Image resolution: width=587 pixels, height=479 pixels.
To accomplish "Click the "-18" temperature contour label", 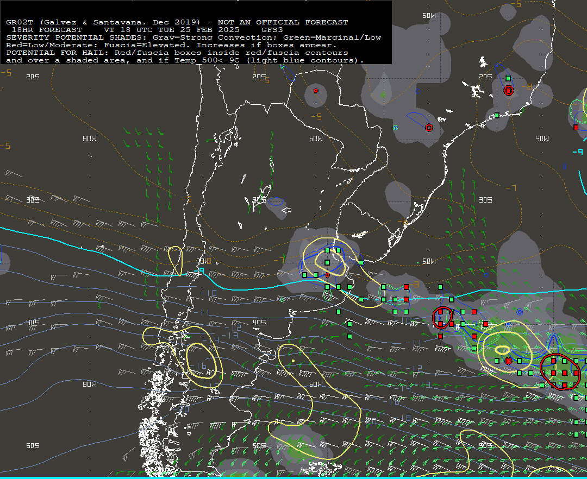I will (x=403, y=418).
